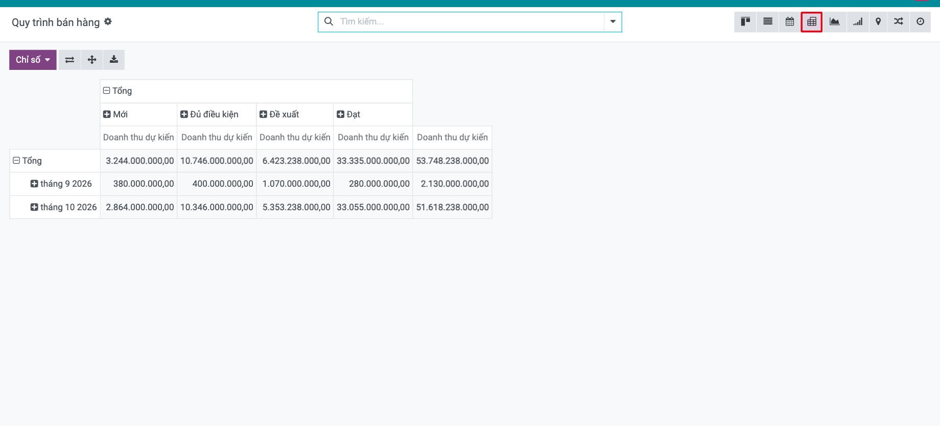The width and height of the screenshot is (940, 426).
Task: Expand the tháng 10 2026 row
Action: 63,207
